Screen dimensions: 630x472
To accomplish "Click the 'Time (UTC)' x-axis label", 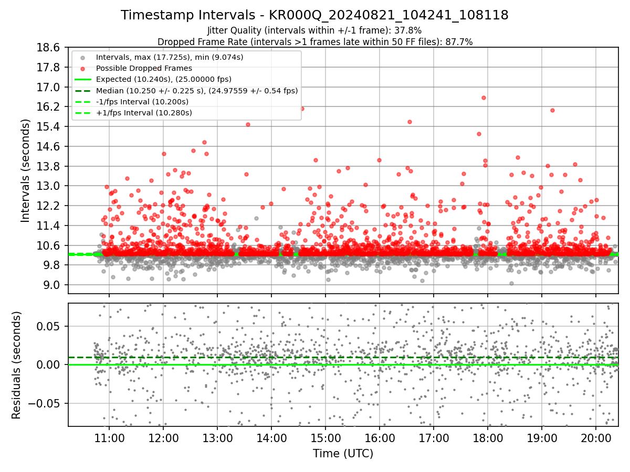I will pos(343,454).
